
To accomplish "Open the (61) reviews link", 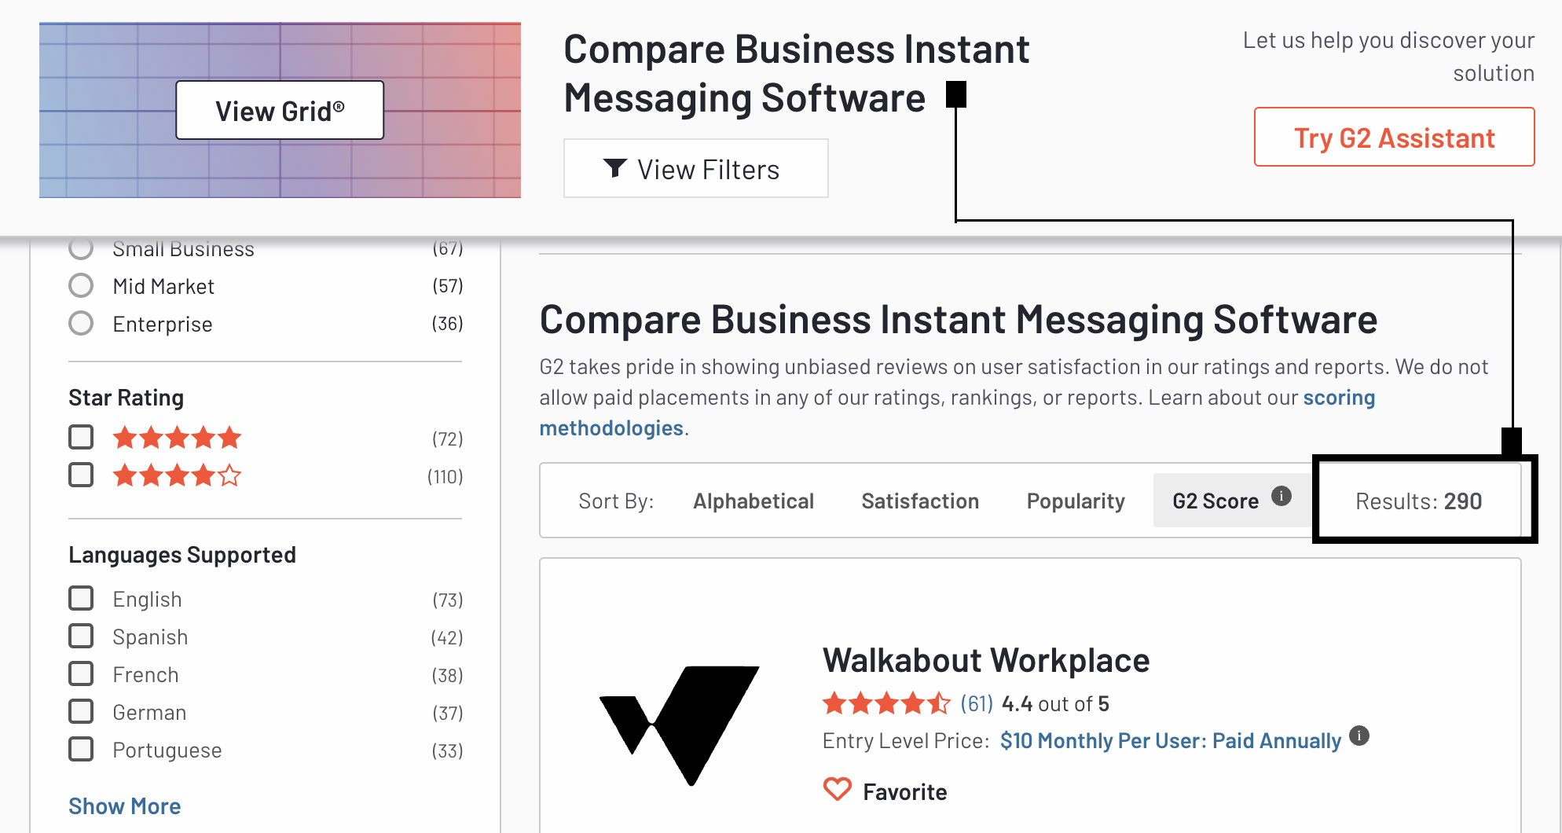I will coord(977,703).
